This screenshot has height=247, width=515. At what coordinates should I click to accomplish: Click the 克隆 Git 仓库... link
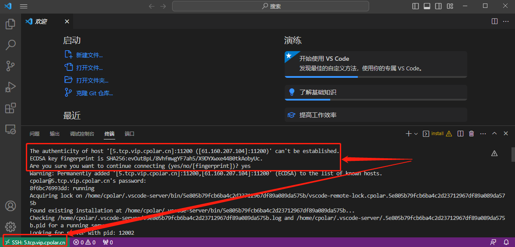95,93
